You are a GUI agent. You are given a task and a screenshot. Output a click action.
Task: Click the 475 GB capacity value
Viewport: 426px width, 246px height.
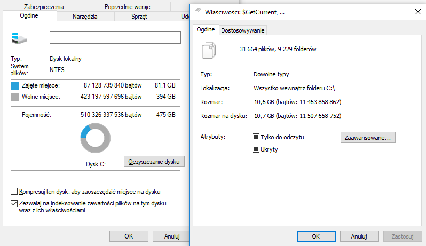click(166, 115)
